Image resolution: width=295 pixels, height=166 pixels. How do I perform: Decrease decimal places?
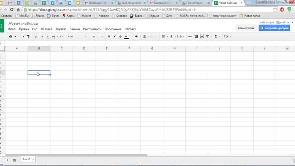(x=48, y=36)
